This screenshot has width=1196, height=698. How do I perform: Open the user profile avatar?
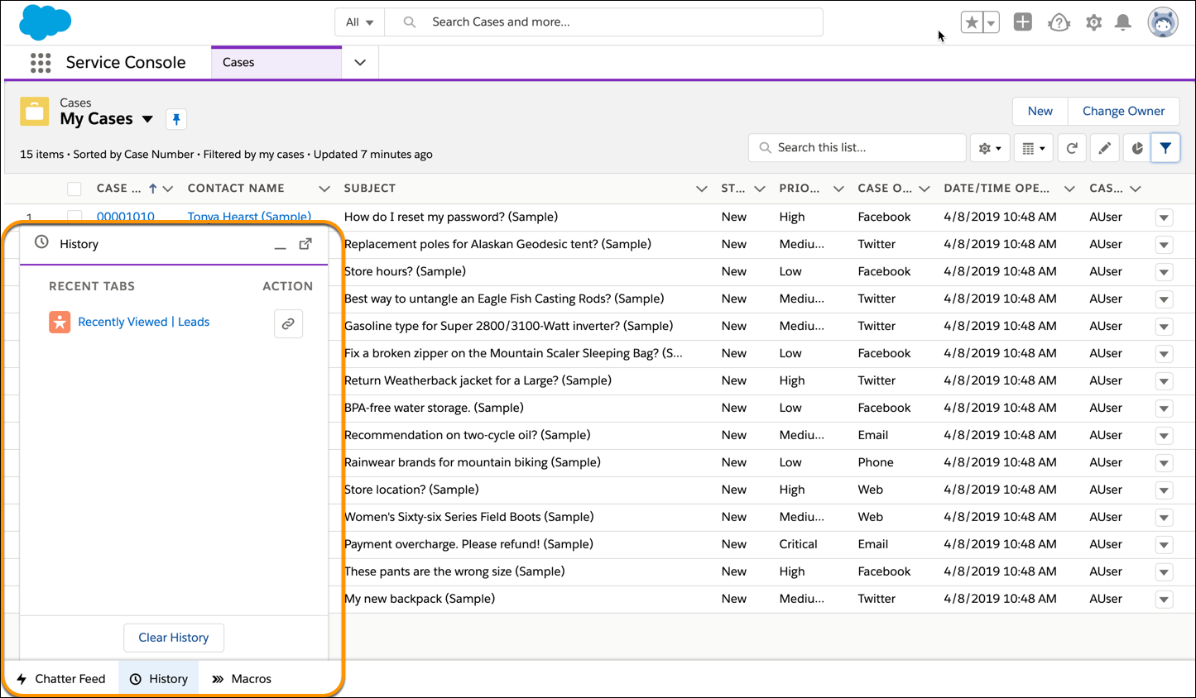click(x=1163, y=22)
